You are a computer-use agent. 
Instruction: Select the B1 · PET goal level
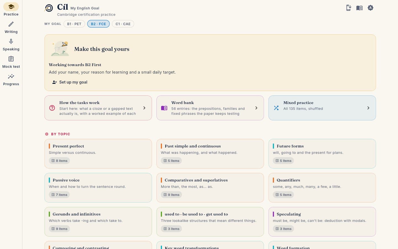pos(74,24)
